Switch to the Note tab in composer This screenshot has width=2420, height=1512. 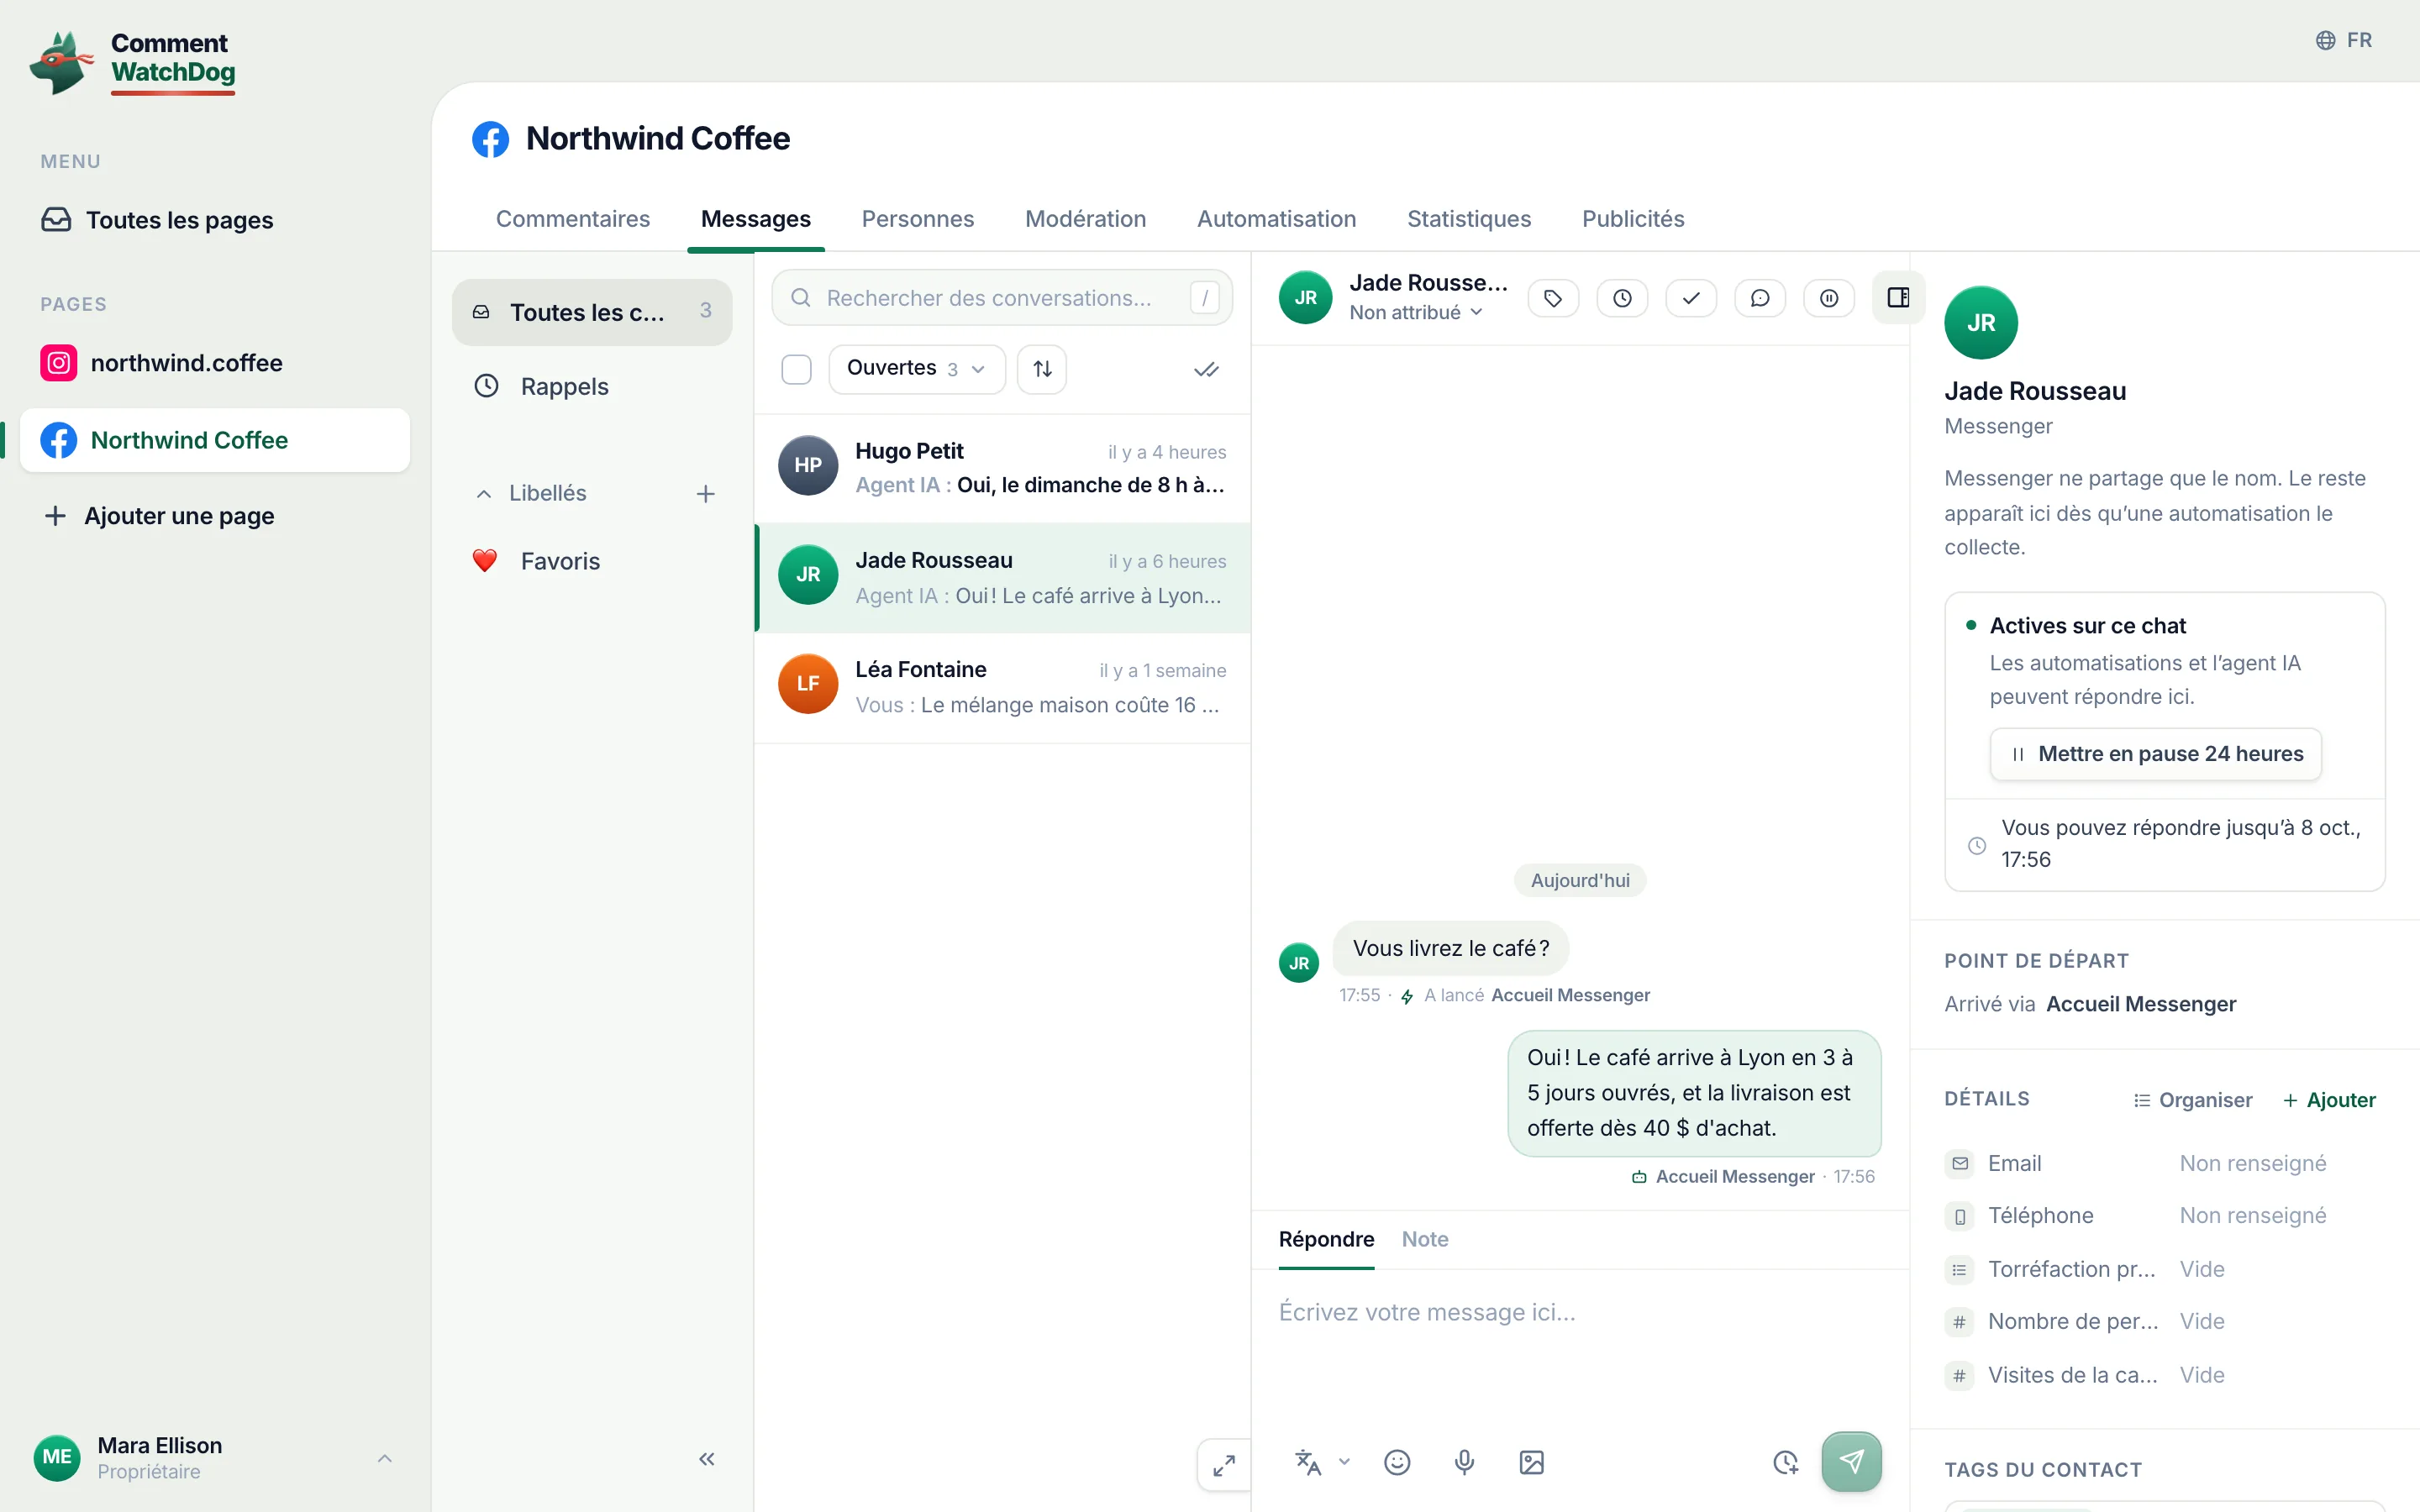point(1425,1239)
